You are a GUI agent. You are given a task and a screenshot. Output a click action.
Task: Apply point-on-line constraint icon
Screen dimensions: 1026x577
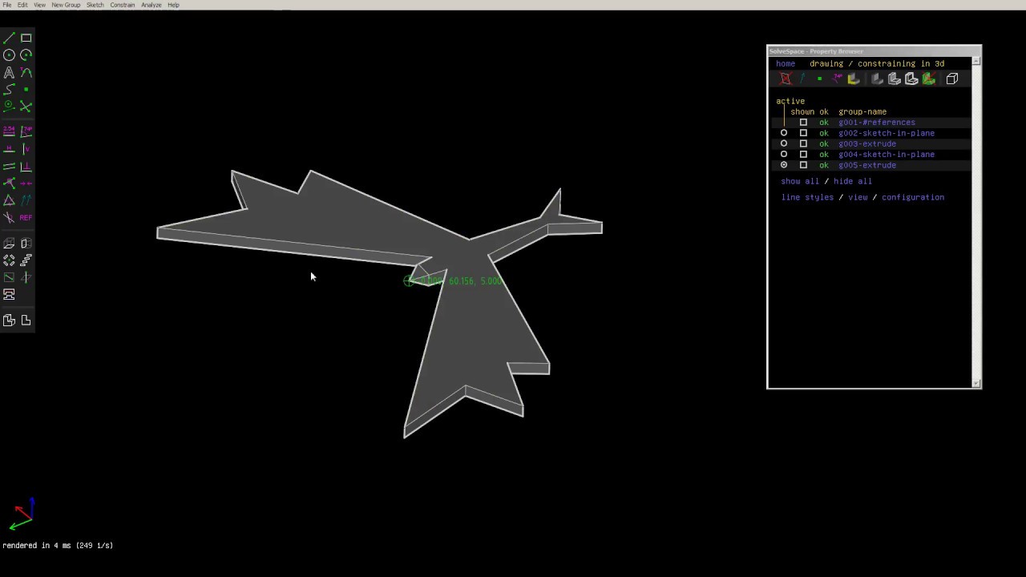coord(9,183)
